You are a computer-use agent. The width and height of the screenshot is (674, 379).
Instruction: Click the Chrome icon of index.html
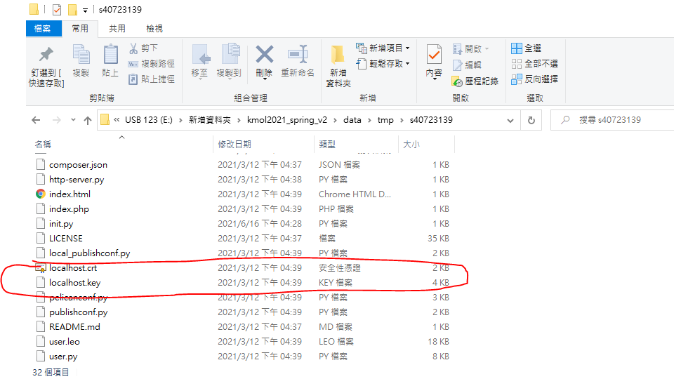tap(41, 194)
